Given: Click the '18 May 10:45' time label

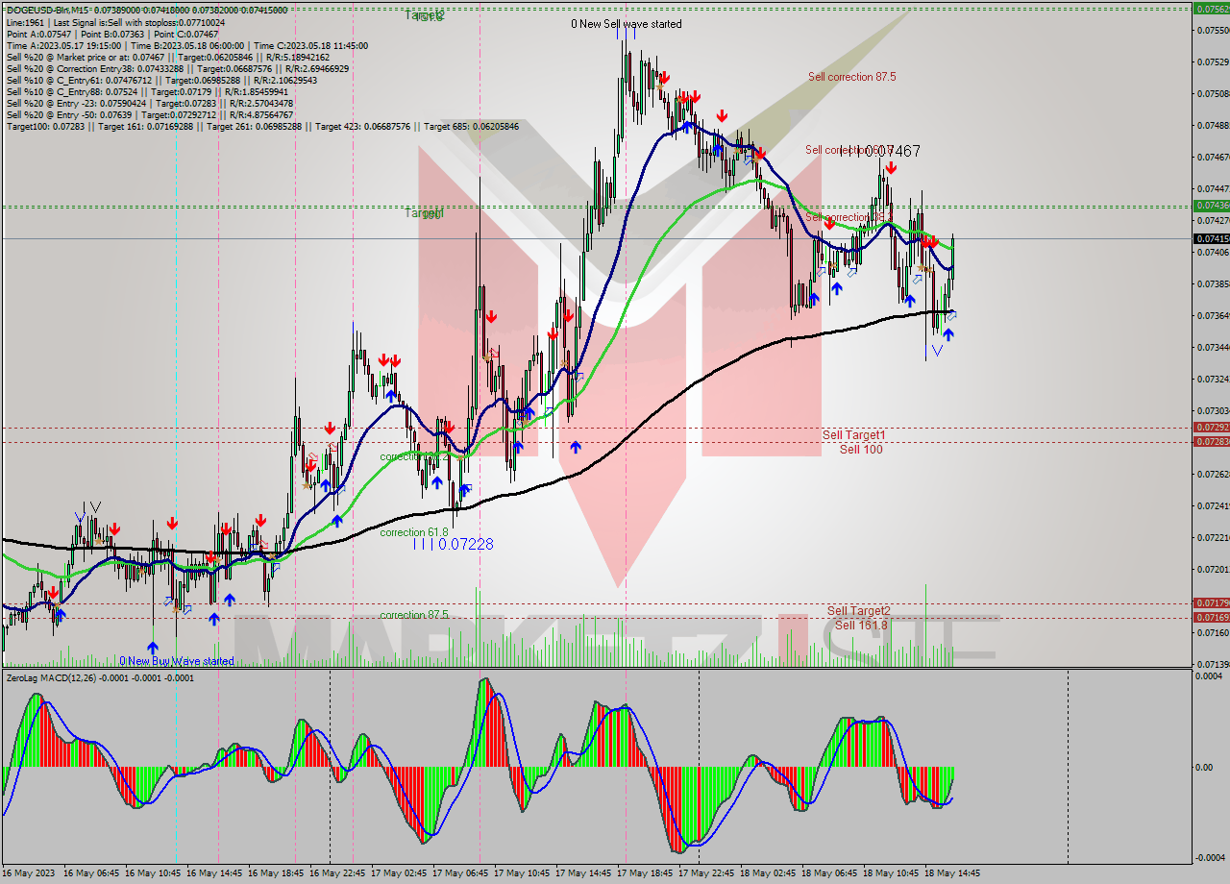Looking at the screenshot, I should (891, 873).
